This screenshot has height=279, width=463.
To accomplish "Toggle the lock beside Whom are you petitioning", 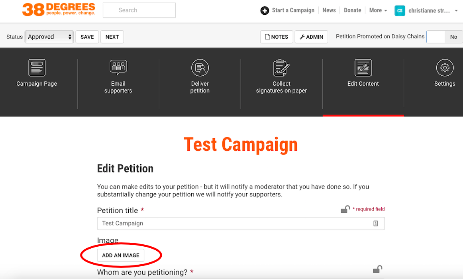I will point(377,269).
